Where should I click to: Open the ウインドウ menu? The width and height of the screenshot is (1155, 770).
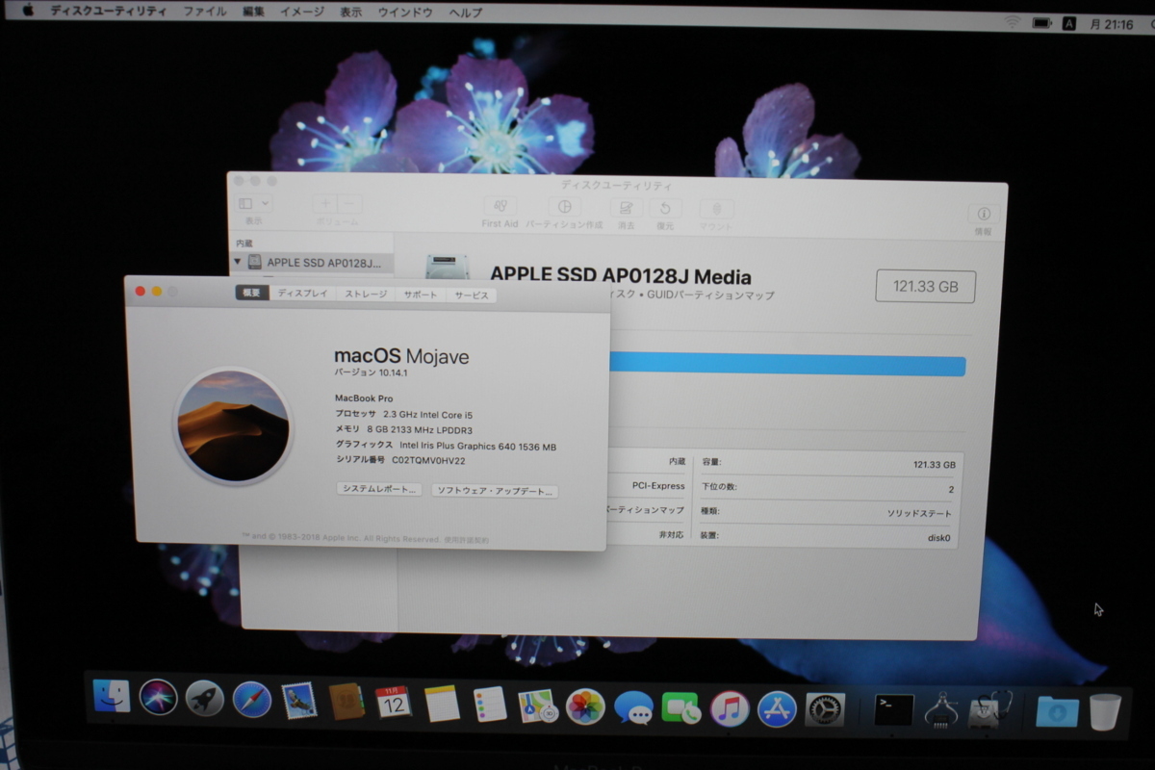[x=405, y=13]
